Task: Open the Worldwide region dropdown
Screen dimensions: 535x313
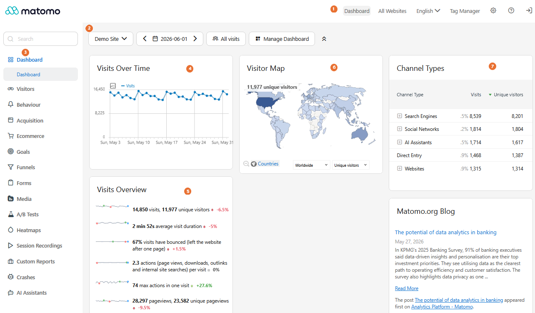Action: click(312, 165)
